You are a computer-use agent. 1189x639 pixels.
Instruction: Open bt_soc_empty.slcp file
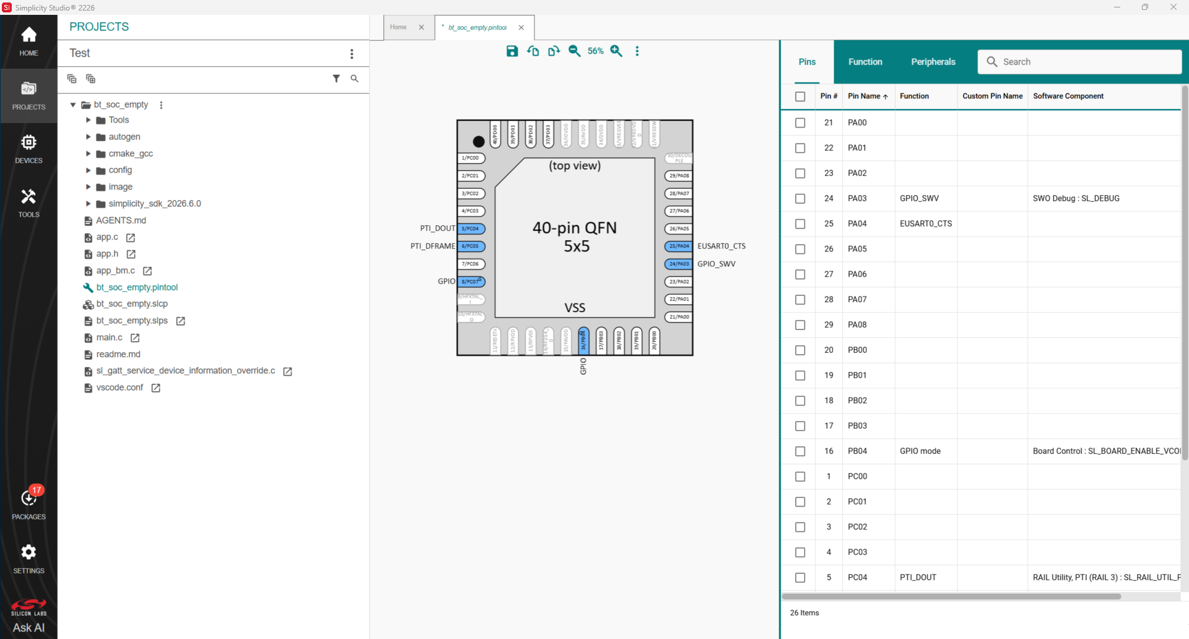tap(132, 304)
